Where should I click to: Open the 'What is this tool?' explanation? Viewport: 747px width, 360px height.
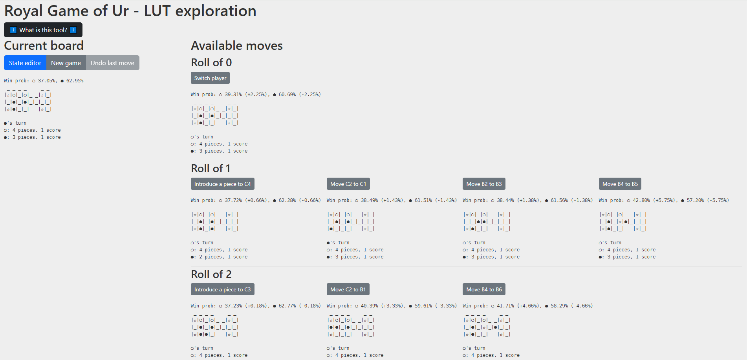click(x=43, y=30)
